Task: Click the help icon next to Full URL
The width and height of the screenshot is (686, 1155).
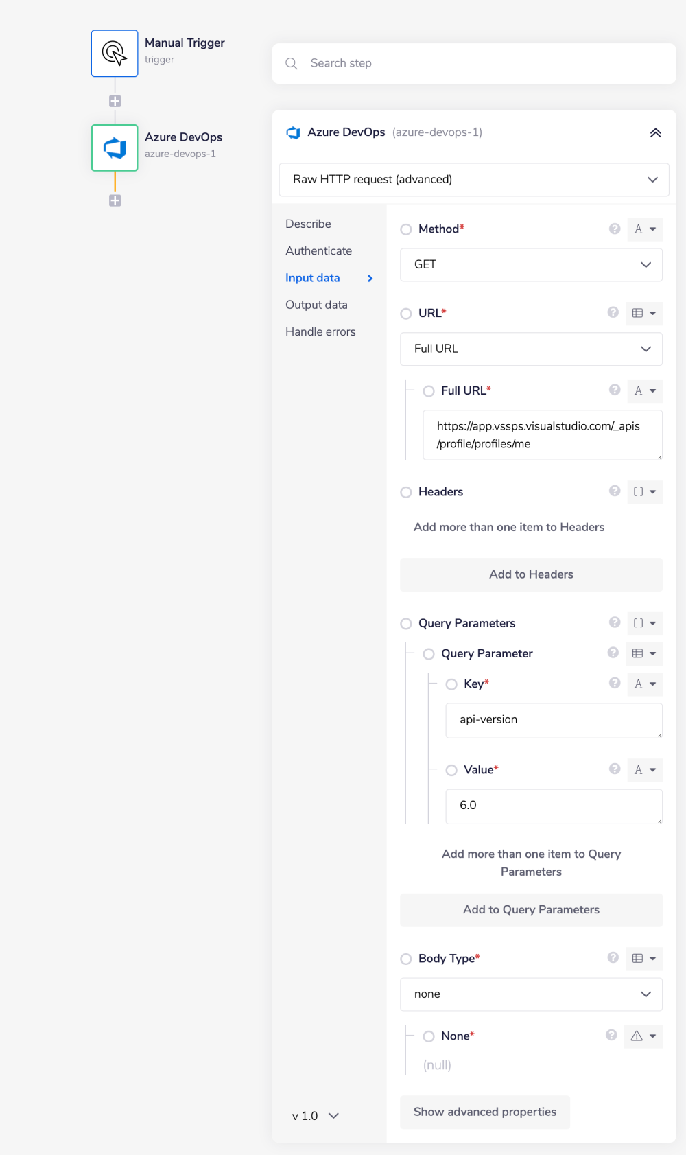Action: pos(615,390)
